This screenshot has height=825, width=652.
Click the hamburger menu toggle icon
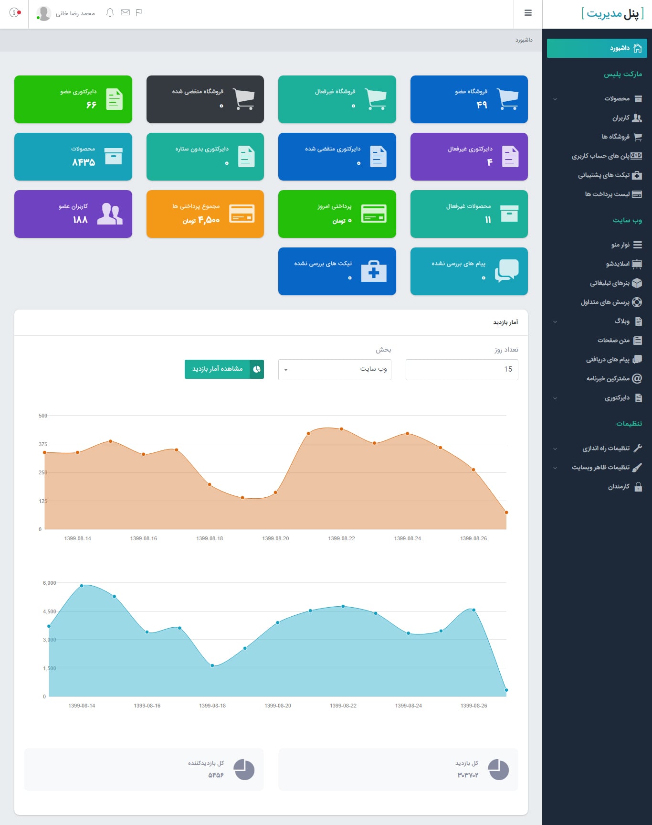pyautogui.click(x=528, y=13)
